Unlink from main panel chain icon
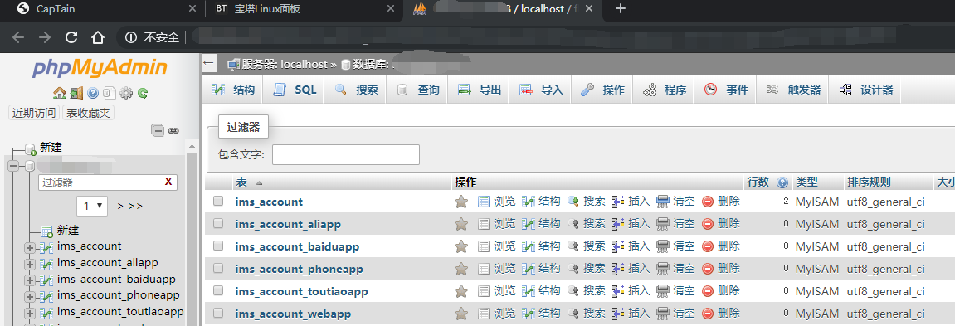This screenshot has height=326, width=955. coord(173,130)
